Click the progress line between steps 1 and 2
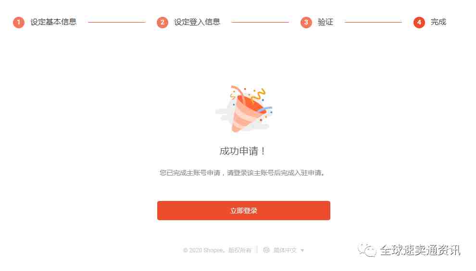476x271 pixels. [x=117, y=22]
